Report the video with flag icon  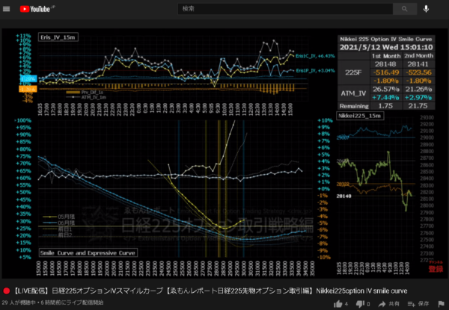(x=442, y=304)
